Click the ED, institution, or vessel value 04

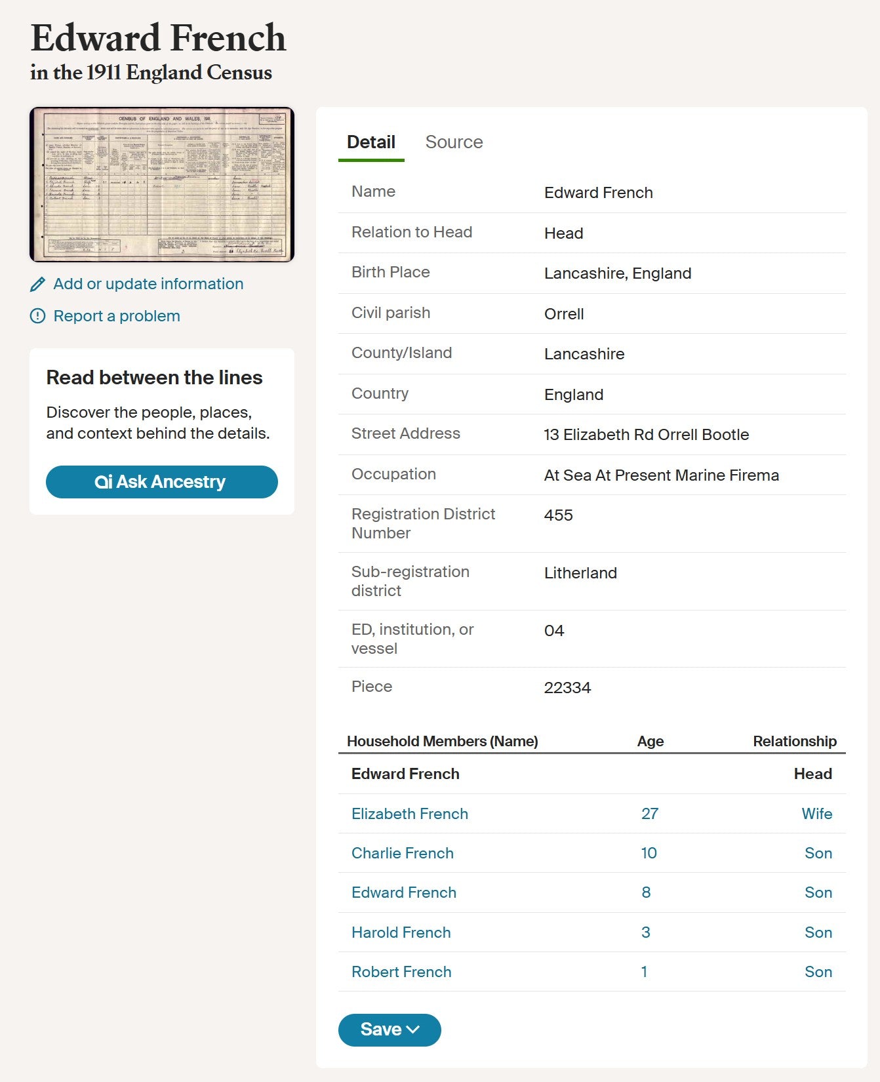click(554, 631)
